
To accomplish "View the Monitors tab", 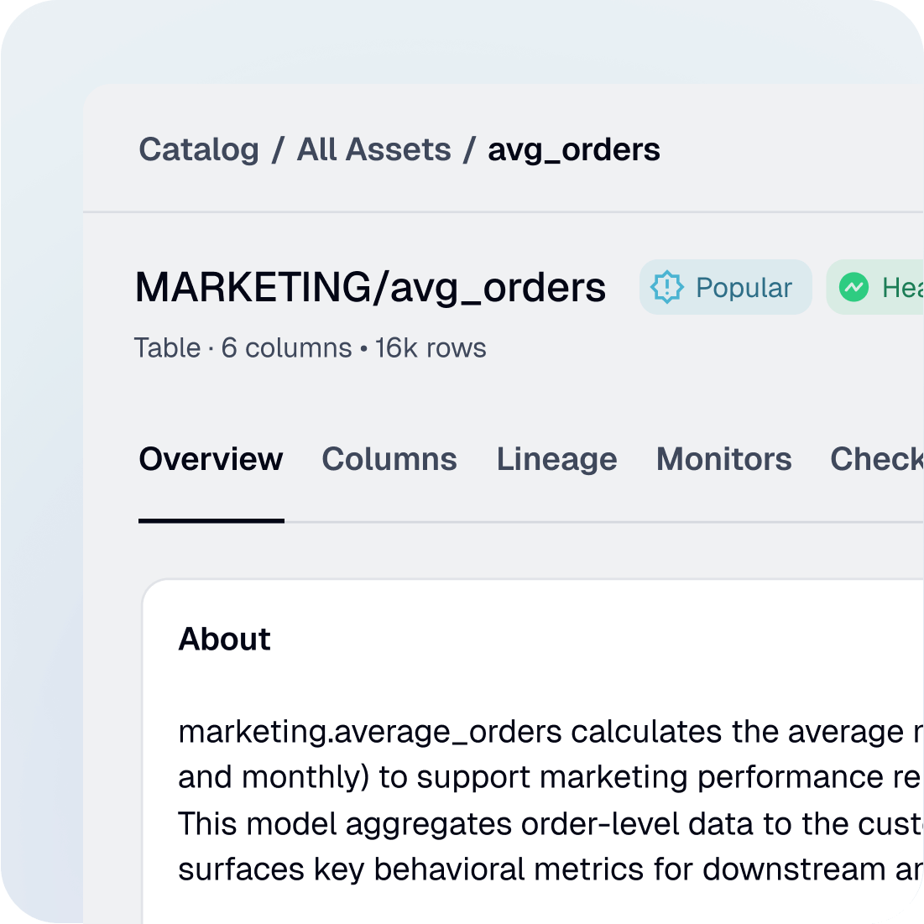I will pyautogui.click(x=723, y=460).
